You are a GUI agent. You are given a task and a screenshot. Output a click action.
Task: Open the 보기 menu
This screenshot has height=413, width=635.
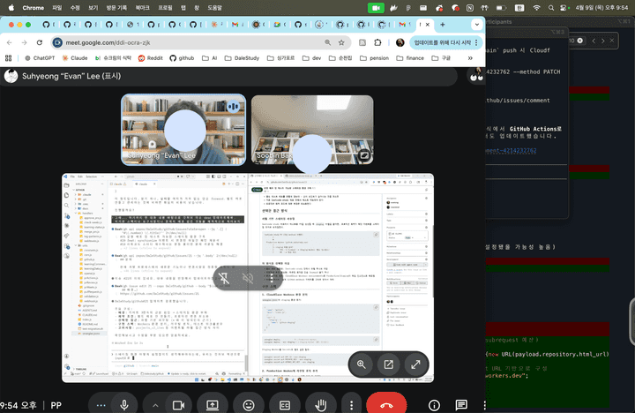click(x=93, y=8)
